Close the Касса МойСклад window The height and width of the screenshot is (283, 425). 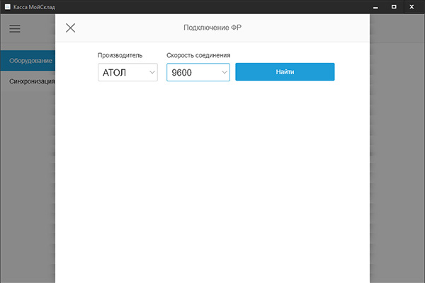(x=412, y=7)
